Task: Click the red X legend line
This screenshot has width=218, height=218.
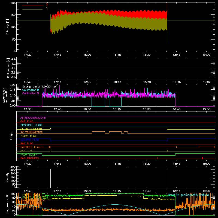Action: click(32, 6)
